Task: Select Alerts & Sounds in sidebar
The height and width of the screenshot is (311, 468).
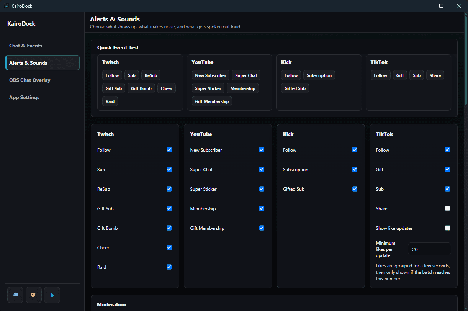Action: pos(42,63)
